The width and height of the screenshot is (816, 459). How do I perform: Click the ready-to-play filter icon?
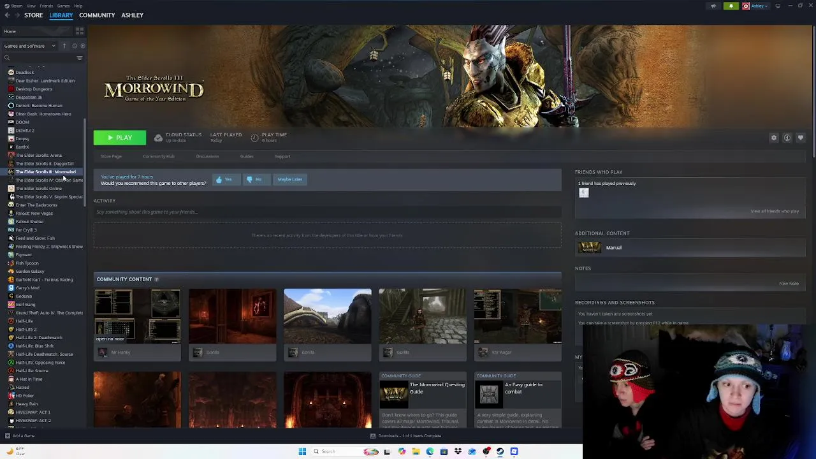tap(82, 46)
